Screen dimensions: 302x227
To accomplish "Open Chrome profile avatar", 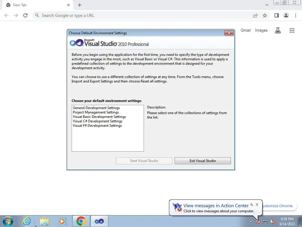I will point(286,15).
